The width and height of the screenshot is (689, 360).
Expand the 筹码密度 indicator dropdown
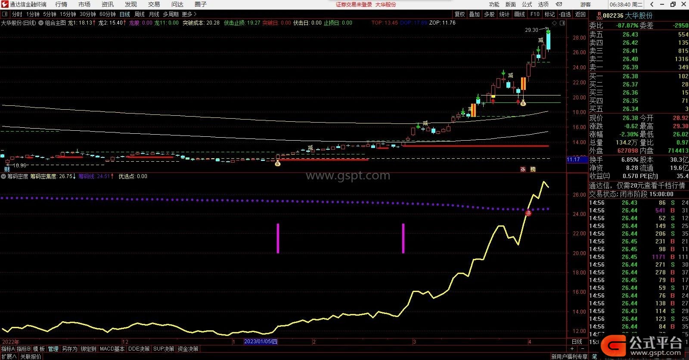3,176
